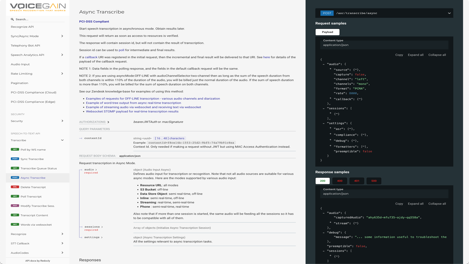The image size is (469, 264).
Task: Click the GET badge next to Poll Transcript
Action: point(15,196)
